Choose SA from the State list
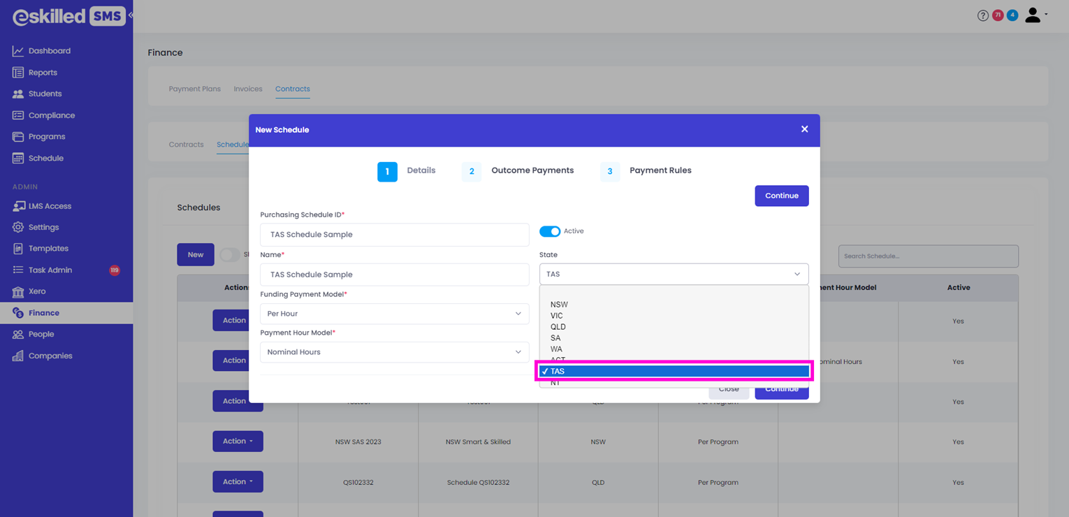This screenshot has width=1069, height=517. (674, 338)
